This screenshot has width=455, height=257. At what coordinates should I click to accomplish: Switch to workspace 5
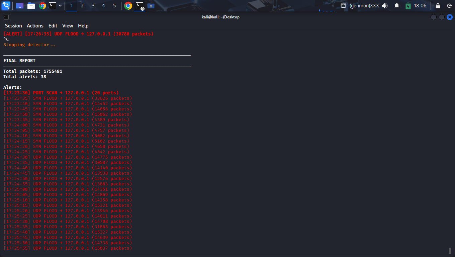pos(114,6)
